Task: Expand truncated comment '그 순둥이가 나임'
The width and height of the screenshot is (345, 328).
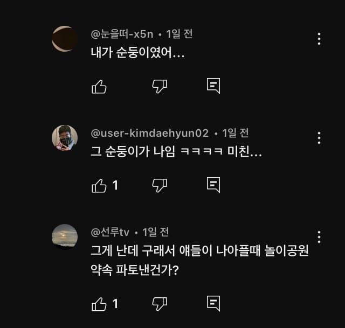Action: pos(176,152)
